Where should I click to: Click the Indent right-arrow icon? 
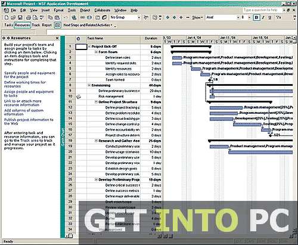coord(174,17)
